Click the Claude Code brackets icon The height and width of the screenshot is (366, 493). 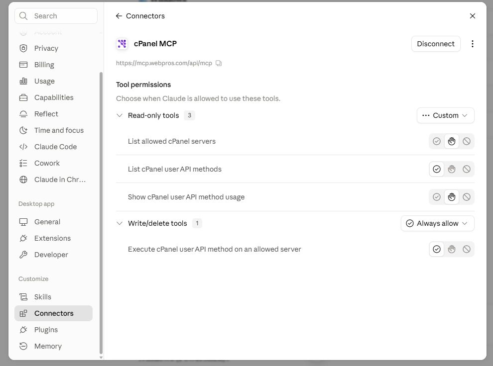[x=23, y=147]
